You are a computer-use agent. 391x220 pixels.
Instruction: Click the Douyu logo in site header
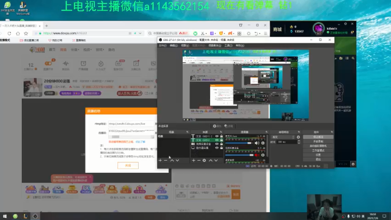point(37,50)
